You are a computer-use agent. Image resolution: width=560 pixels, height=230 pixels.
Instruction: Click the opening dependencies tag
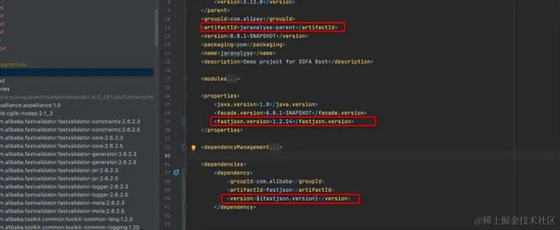(223, 164)
